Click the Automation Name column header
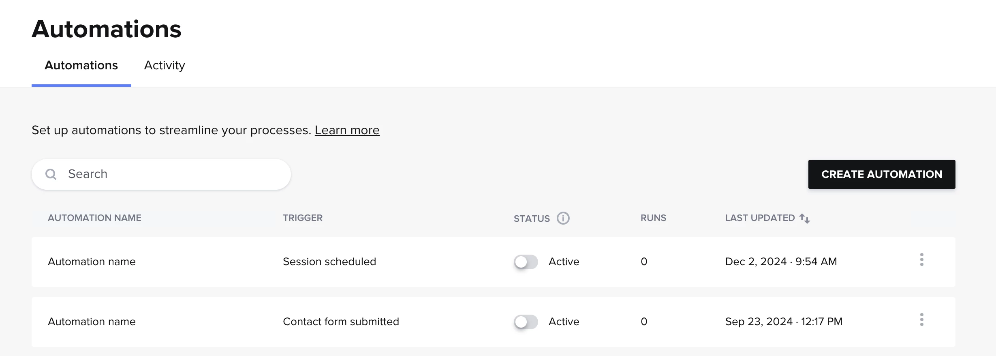The image size is (996, 356). tap(94, 218)
